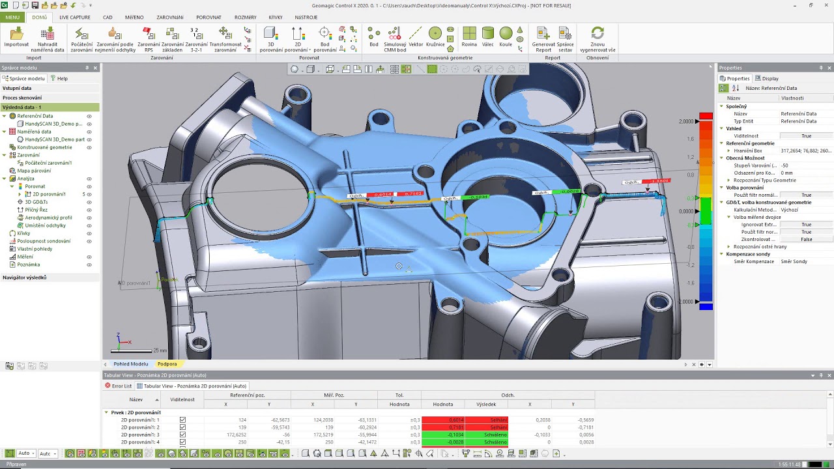Image resolution: width=834 pixels, height=469 pixels.
Task: Click the red top of color scale
Action: click(706, 117)
